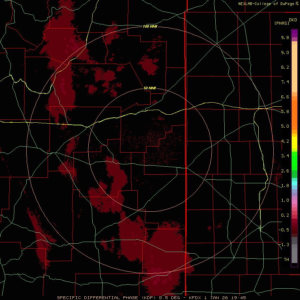Click the -1.3 legend value
This screenshot has width=300, height=300.
tap(284, 245)
